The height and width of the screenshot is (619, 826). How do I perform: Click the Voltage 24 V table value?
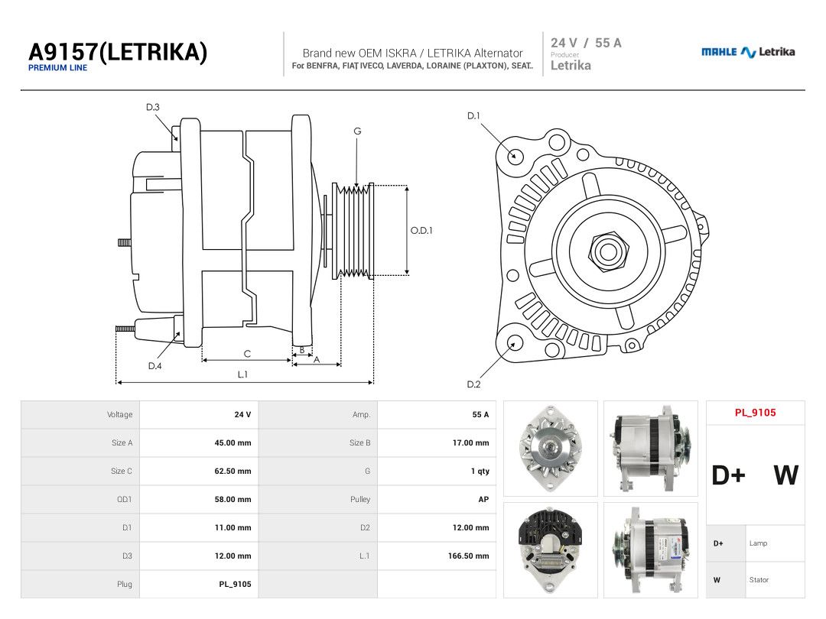point(243,415)
